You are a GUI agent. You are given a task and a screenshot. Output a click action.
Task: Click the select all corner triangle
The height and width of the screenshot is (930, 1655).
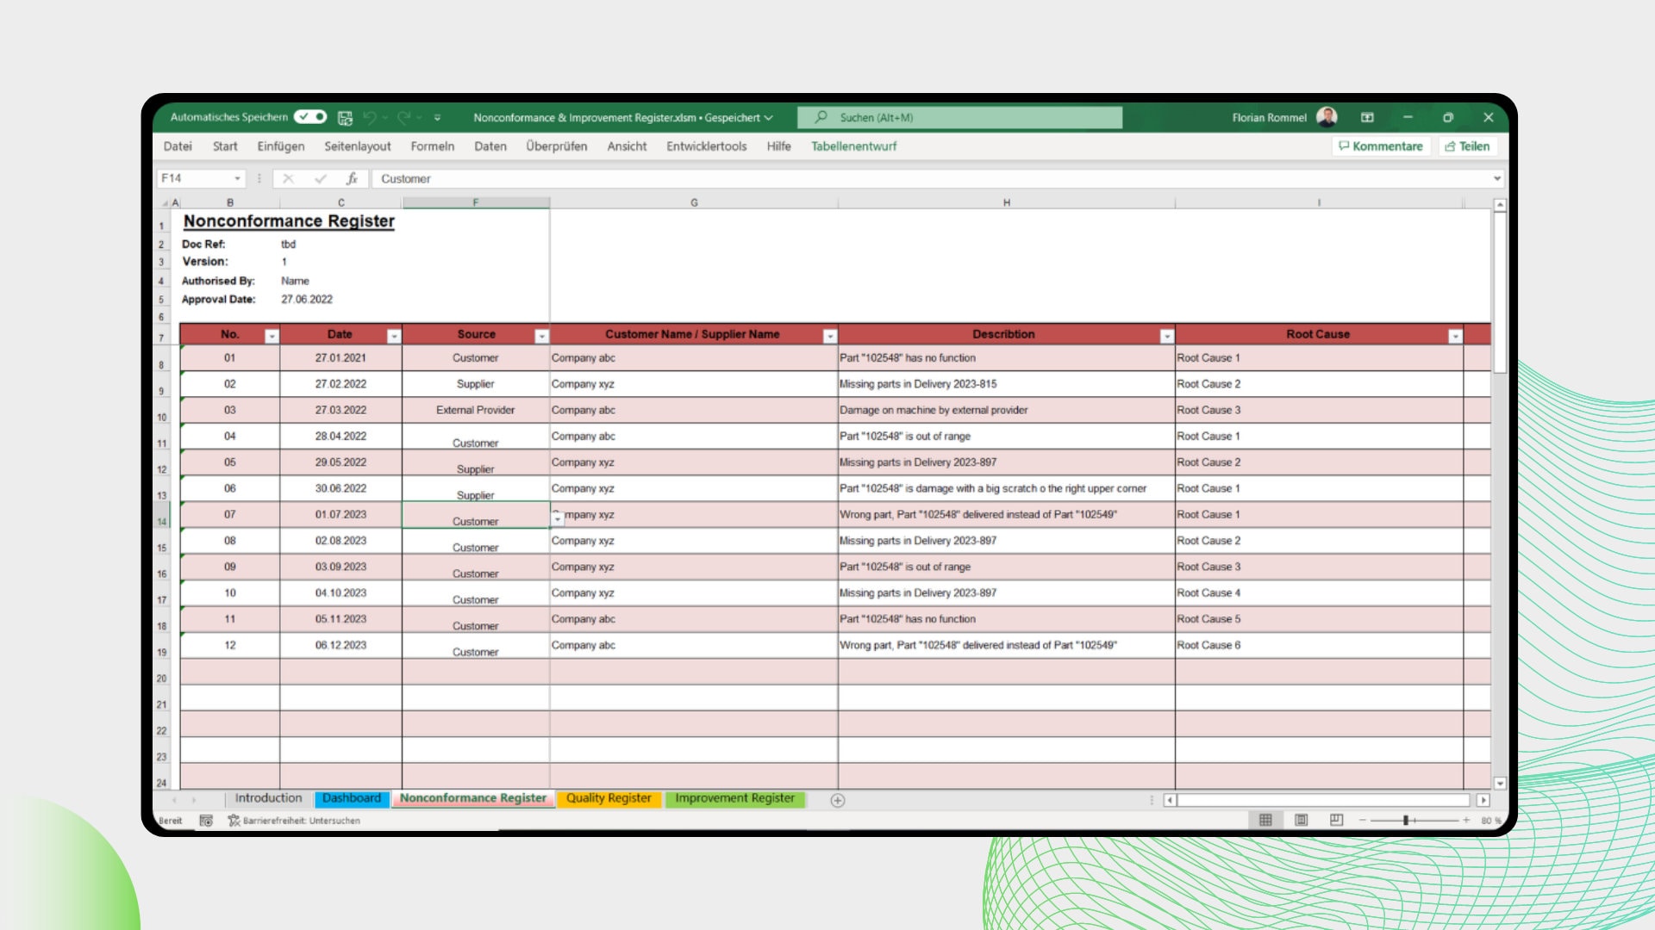(165, 203)
